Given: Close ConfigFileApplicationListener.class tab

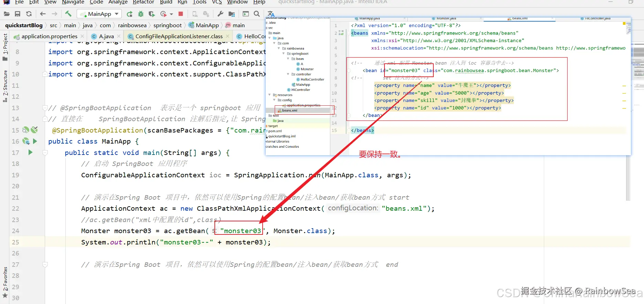Looking at the screenshot, I should coord(228,36).
